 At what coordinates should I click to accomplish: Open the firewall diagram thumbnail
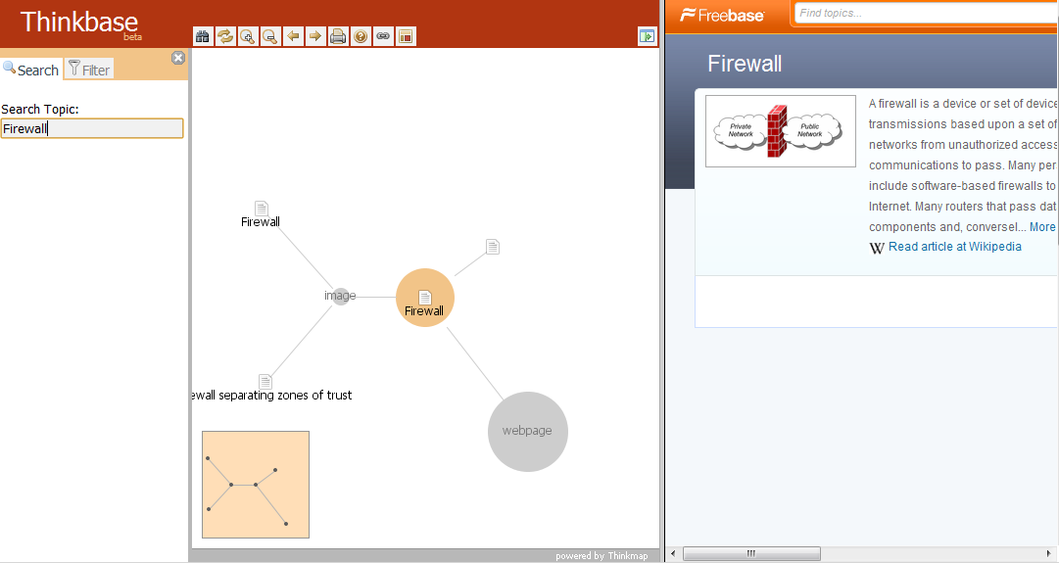coord(781,131)
